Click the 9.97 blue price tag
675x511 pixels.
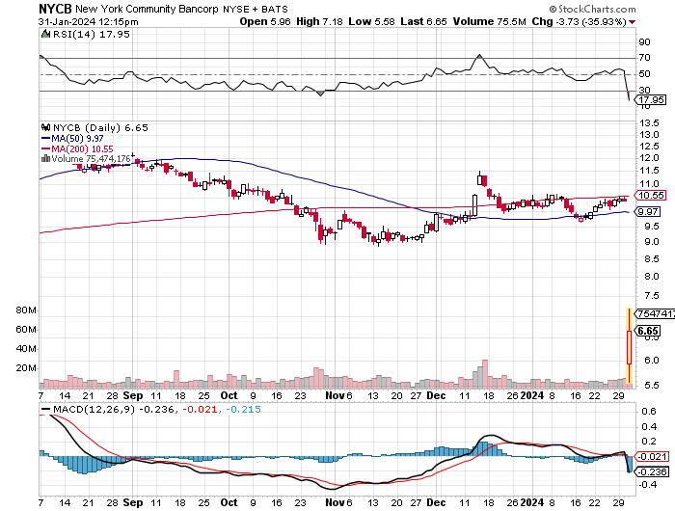[x=647, y=212]
